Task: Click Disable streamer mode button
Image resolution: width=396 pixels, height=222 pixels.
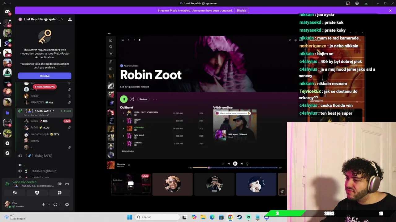Action: (x=241, y=10)
